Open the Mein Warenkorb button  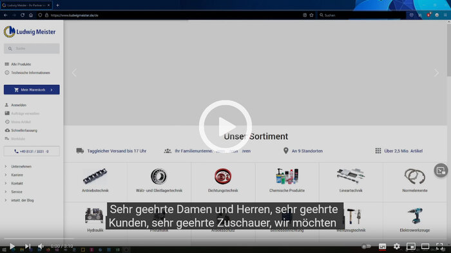pos(32,89)
